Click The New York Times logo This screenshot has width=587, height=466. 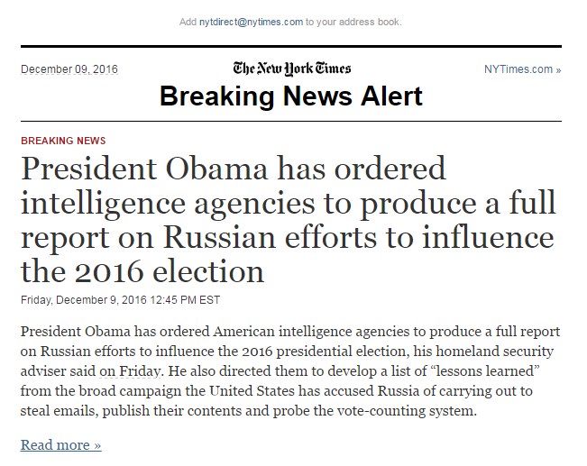click(x=291, y=69)
